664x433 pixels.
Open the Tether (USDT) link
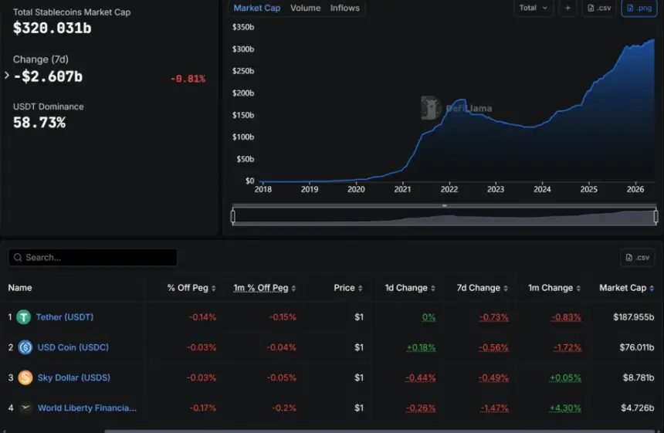64,317
